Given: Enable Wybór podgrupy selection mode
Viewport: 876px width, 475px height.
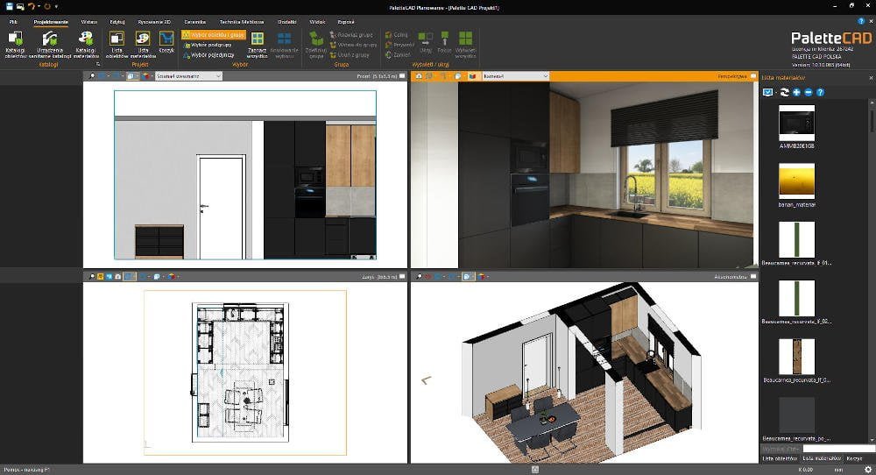Looking at the screenshot, I should 208,45.
